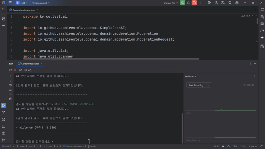Close ContentModerator.java editor tab
This screenshot has width=265, height=149.
37,10
